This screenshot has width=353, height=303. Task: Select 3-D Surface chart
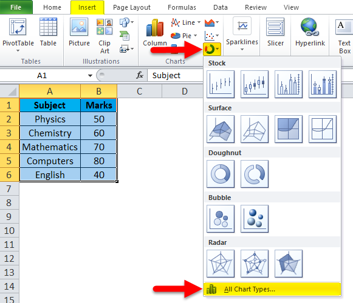[221, 129]
